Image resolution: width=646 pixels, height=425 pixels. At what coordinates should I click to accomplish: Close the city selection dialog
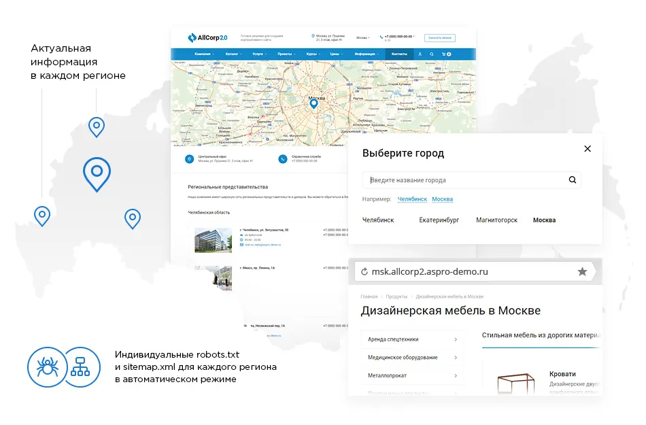[x=588, y=149]
